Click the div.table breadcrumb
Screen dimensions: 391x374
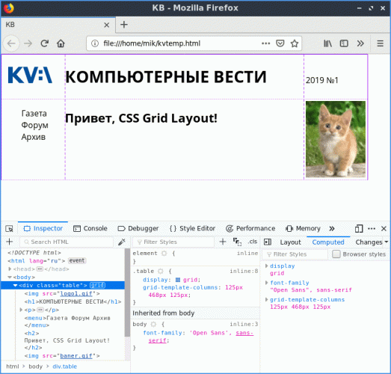64,367
